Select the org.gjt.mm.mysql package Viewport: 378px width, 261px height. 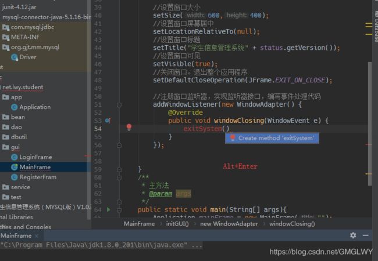35,47
